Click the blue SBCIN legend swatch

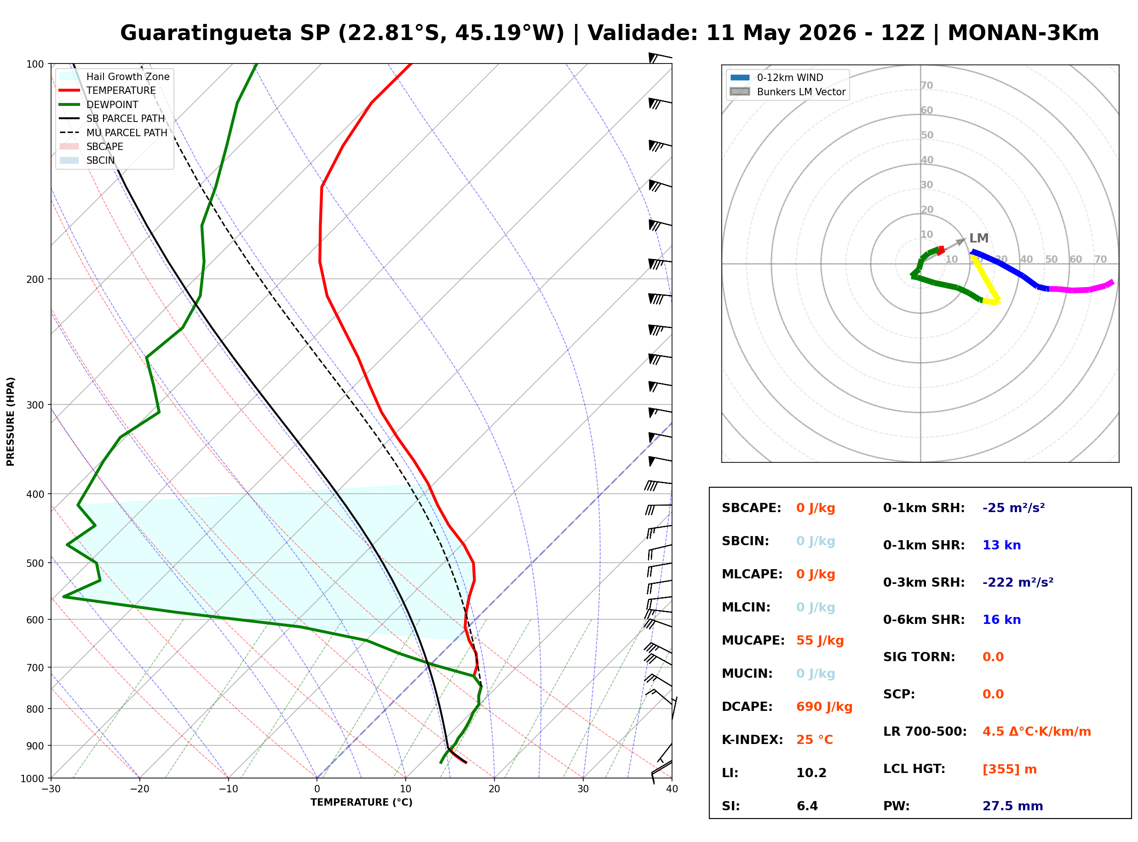[69, 161]
